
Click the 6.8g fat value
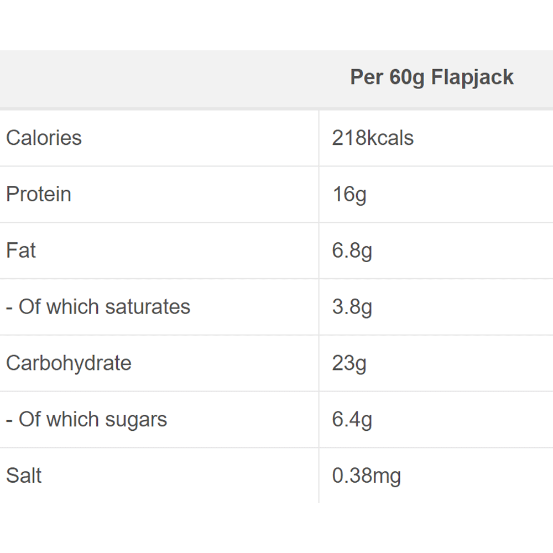click(352, 251)
